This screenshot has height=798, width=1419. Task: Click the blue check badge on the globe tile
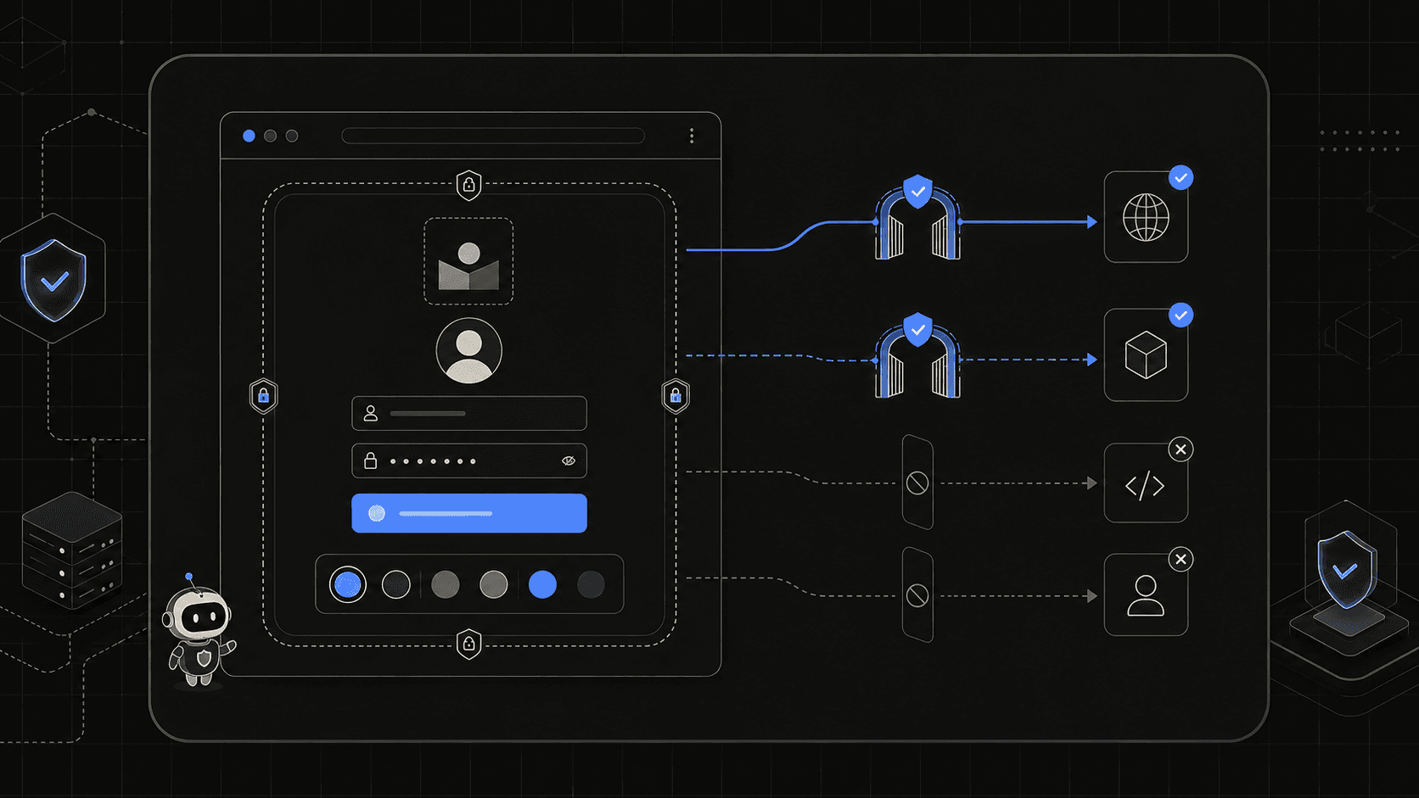click(x=1181, y=177)
